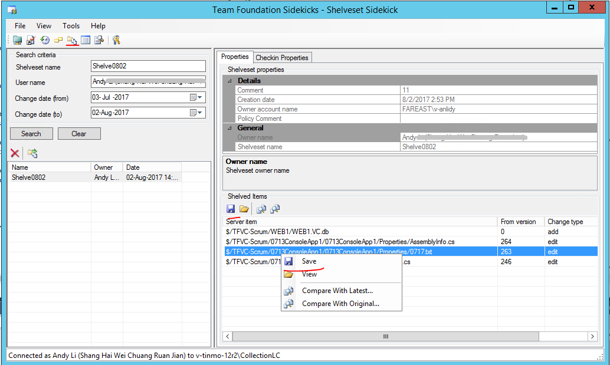
Task: Click the horizontal scrollbar right arrow
Action: pos(592,336)
